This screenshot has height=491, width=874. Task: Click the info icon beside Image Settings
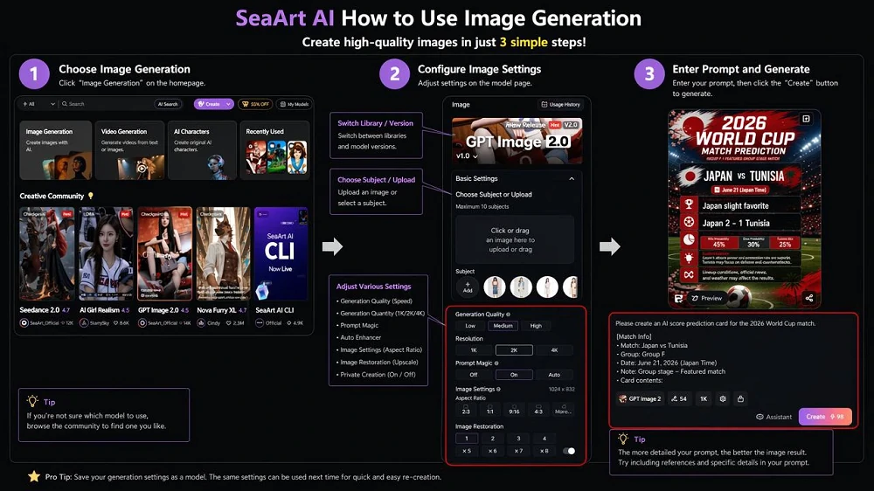click(x=498, y=389)
